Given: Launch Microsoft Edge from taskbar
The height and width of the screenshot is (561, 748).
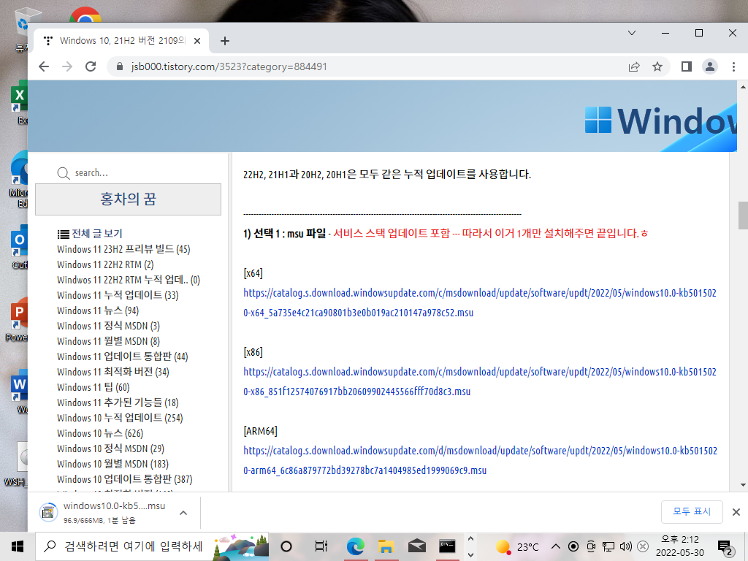Looking at the screenshot, I should click(356, 546).
